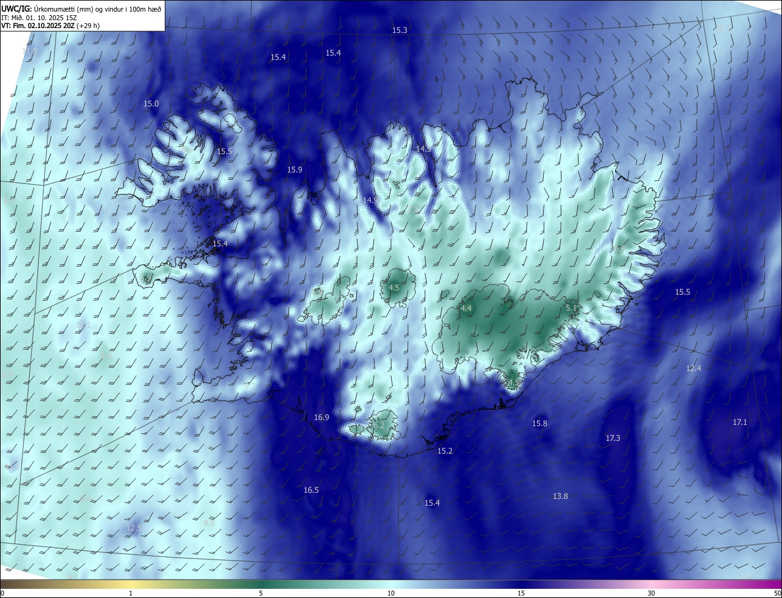Image resolution: width=782 pixels, height=598 pixels.
Task: Click the 15.9 value in Húnaflói bay
Action: pos(294,169)
